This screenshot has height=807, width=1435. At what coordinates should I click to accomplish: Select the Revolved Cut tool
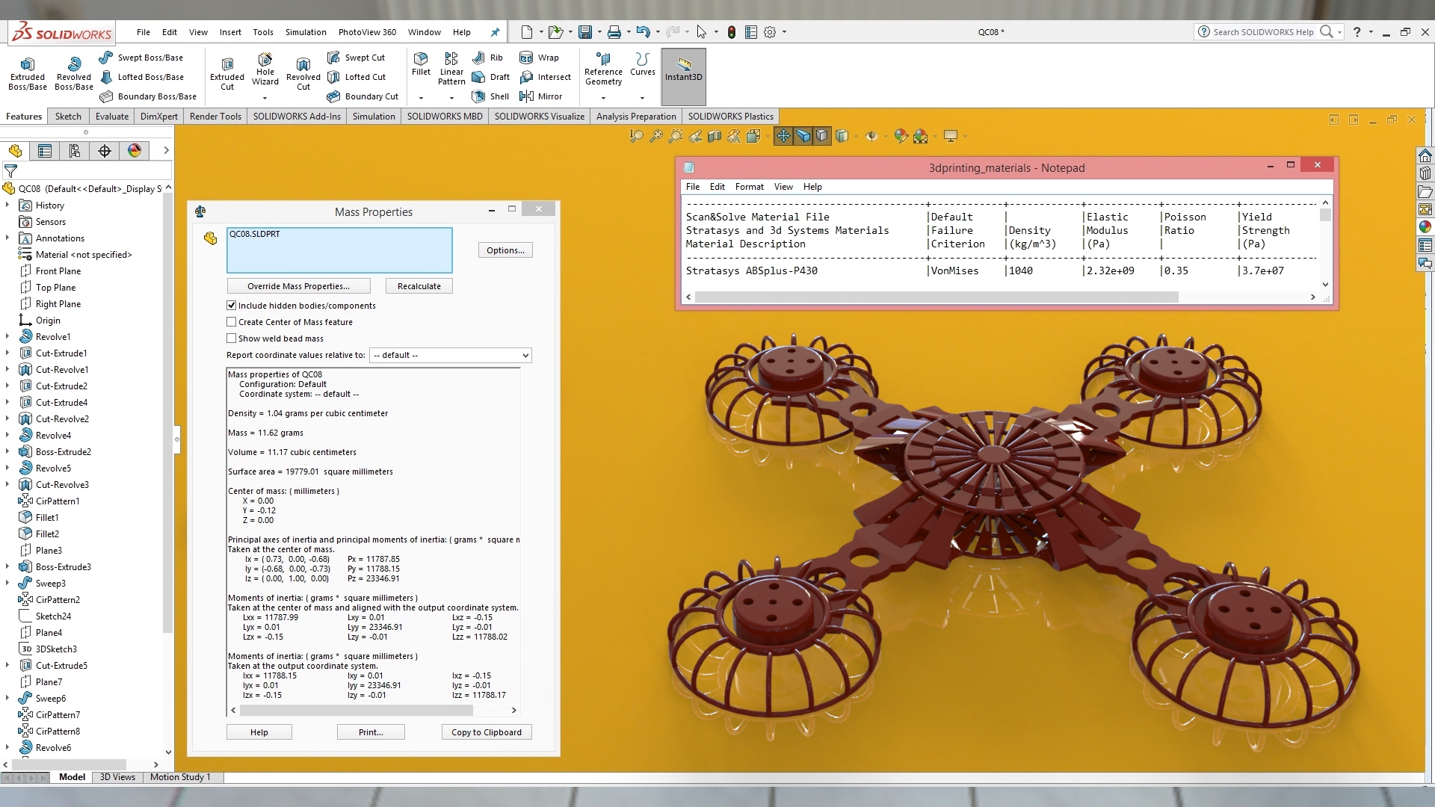click(x=303, y=73)
